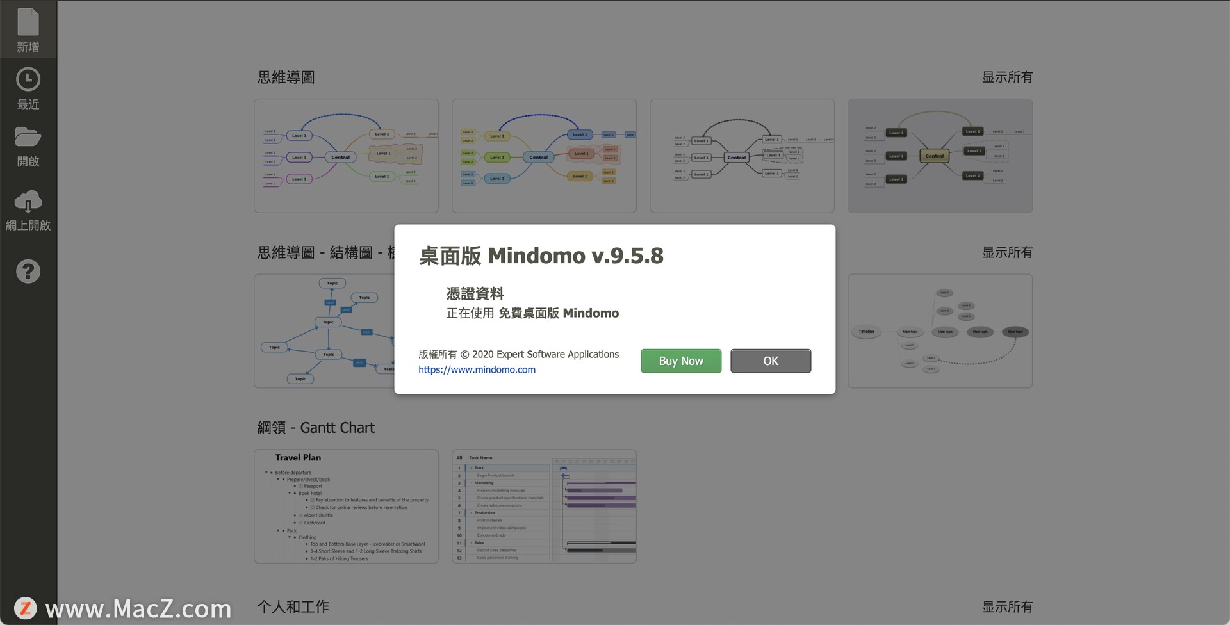This screenshot has width=1230, height=625.
Task: Open the help question mark icon
Action: click(28, 272)
